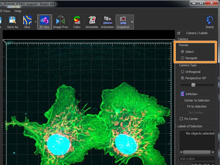Click Fit to Selection
The height and width of the screenshot is (165, 220).
pos(197,107)
